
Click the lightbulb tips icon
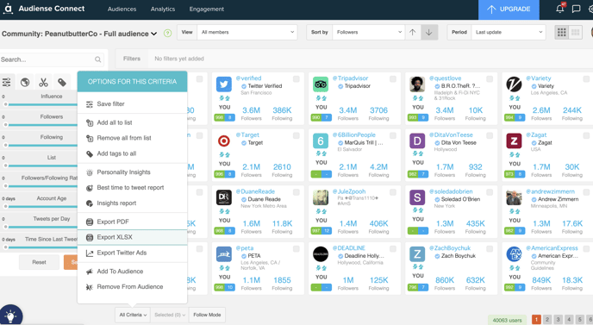coord(11,316)
